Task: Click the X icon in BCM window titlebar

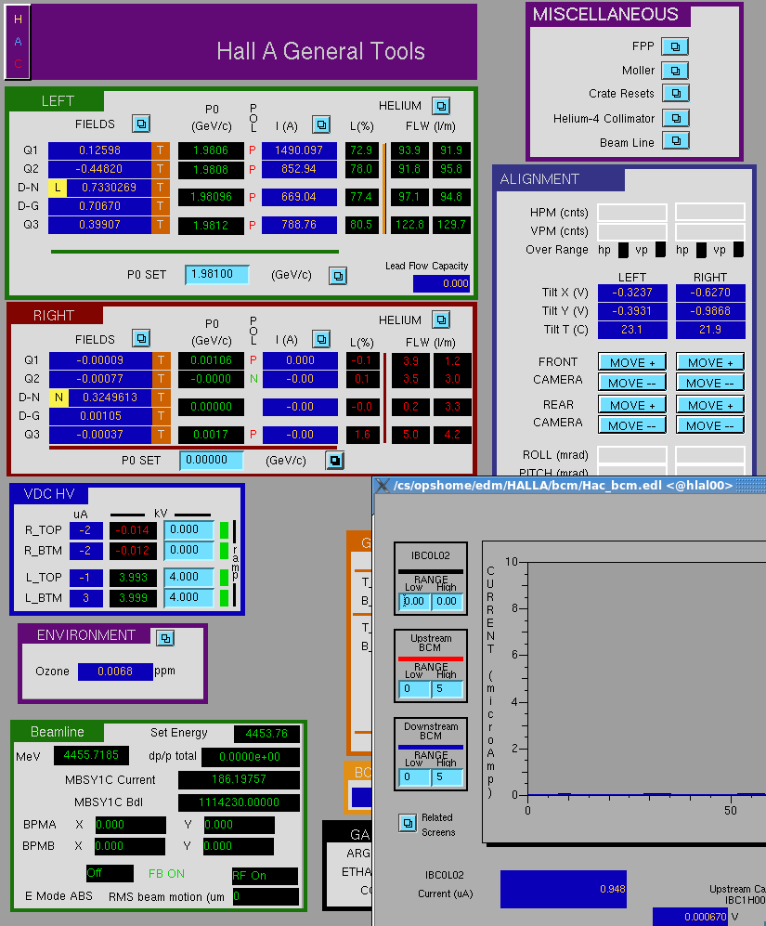Action: click(383, 486)
